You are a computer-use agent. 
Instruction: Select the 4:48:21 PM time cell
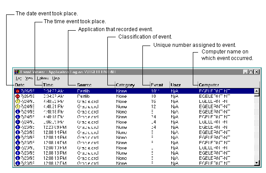tap(53, 107)
